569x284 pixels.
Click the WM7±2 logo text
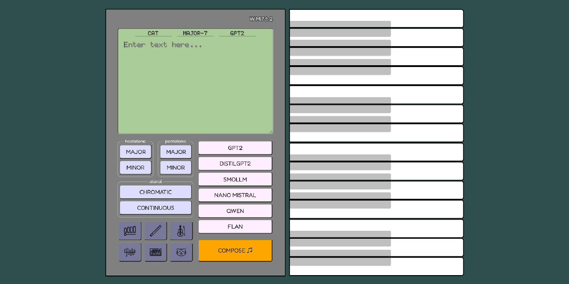(261, 19)
